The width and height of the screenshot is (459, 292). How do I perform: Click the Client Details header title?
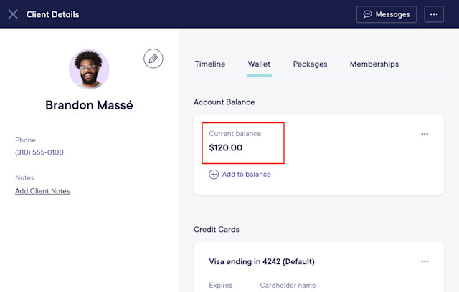[x=52, y=14]
